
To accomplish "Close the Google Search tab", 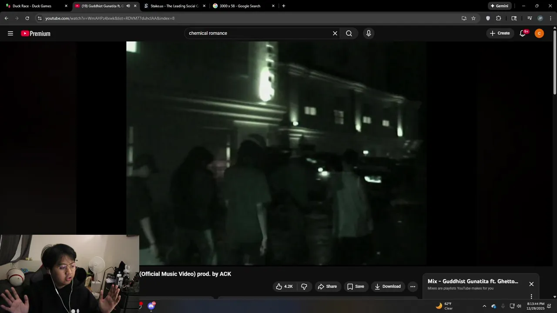I will point(273,6).
